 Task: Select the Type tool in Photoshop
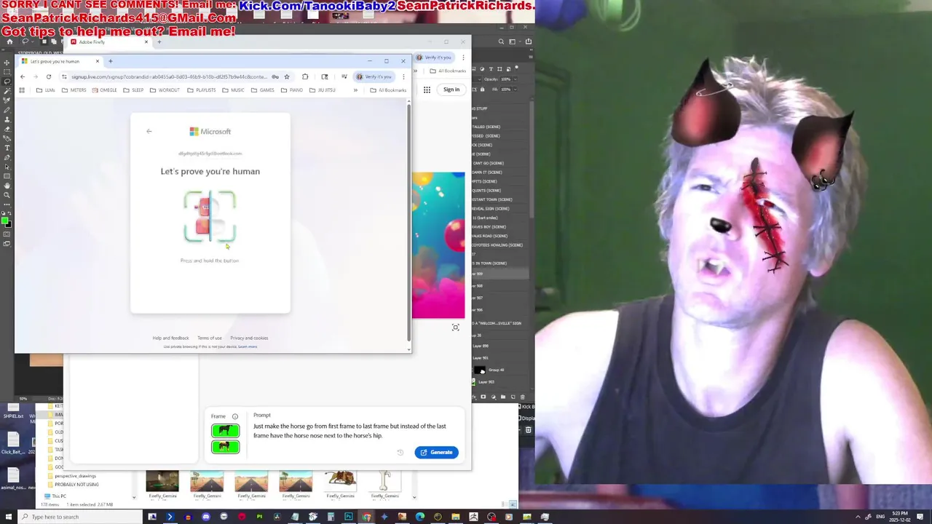tap(7, 148)
